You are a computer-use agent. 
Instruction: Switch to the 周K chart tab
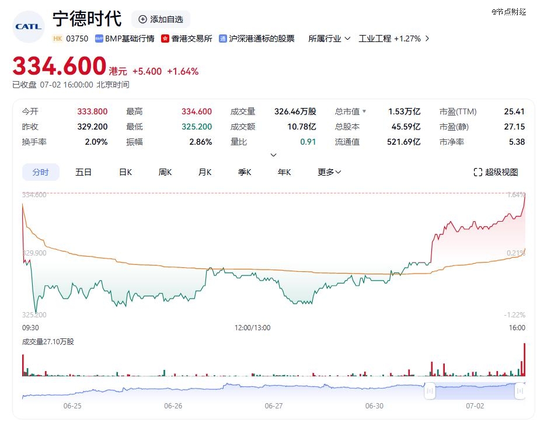click(x=165, y=172)
